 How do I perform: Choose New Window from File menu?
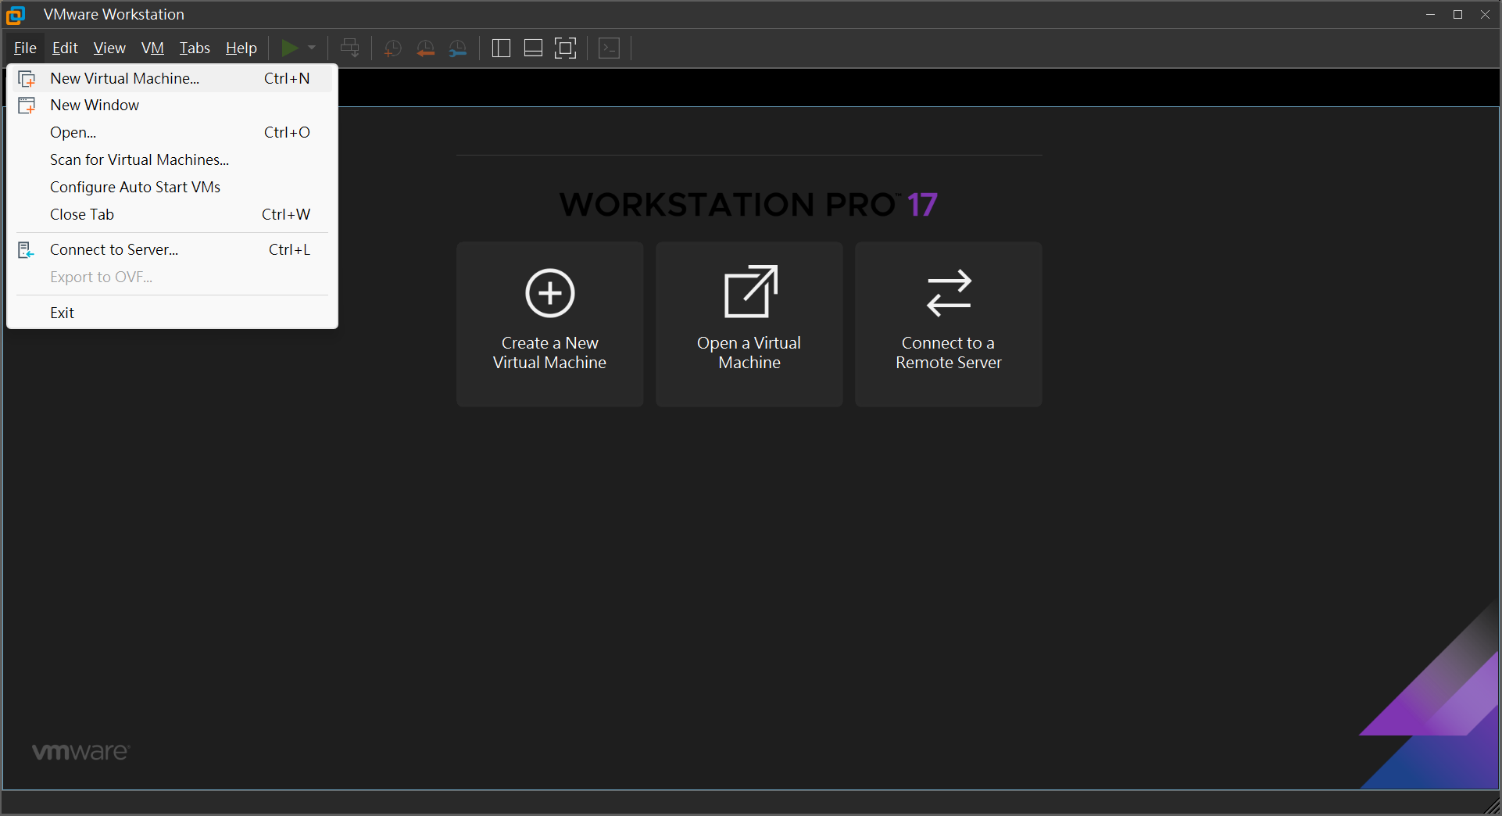click(x=95, y=106)
